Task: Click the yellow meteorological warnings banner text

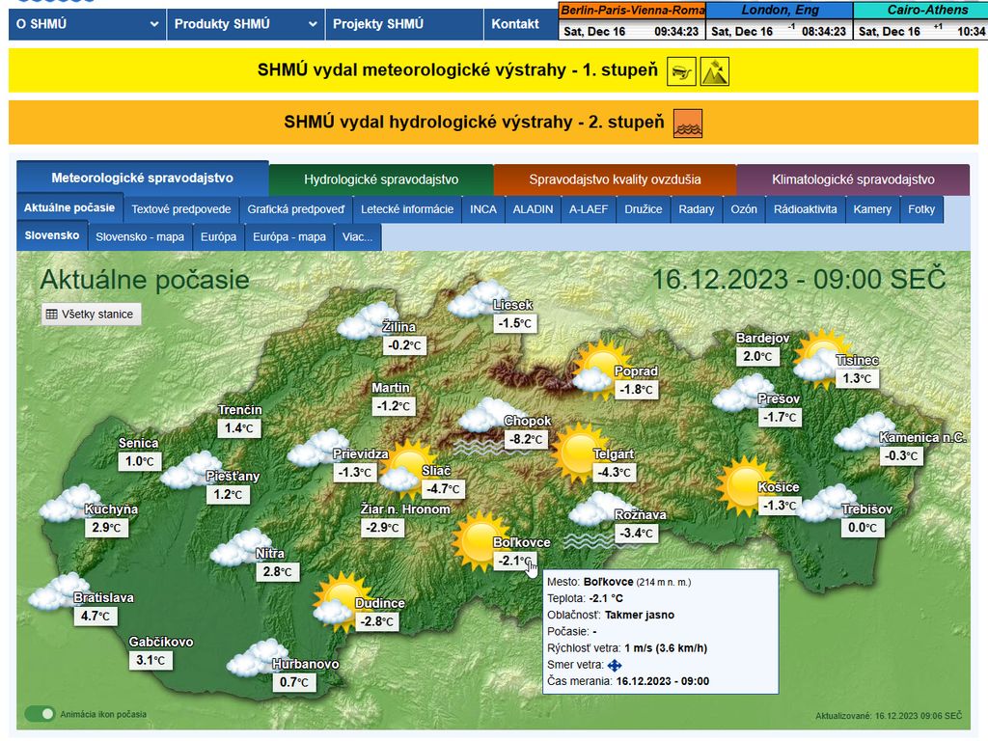Action: (x=457, y=70)
